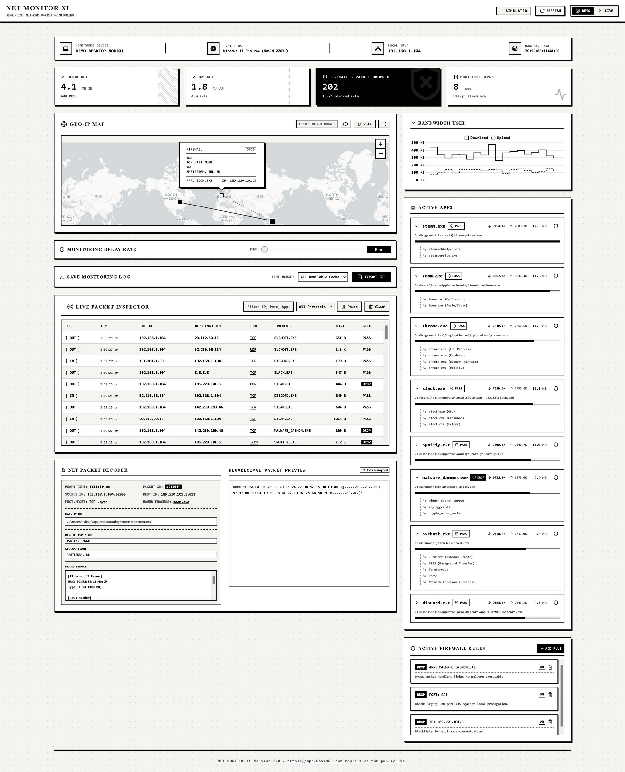Export the monitoring log as TXT
625x772 pixels.
coord(371,277)
